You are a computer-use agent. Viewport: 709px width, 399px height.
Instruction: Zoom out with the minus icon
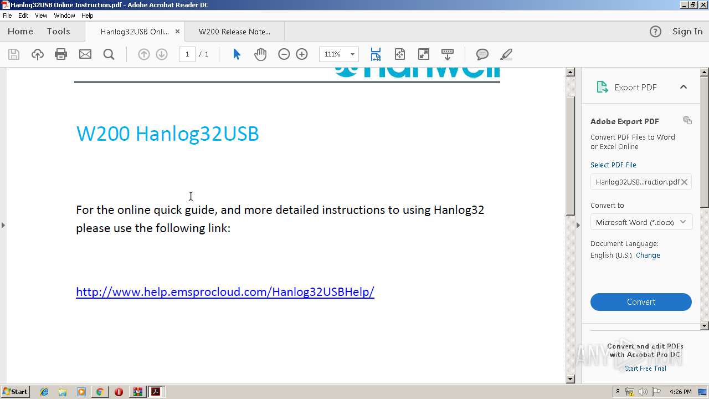click(x=284, y=54)
